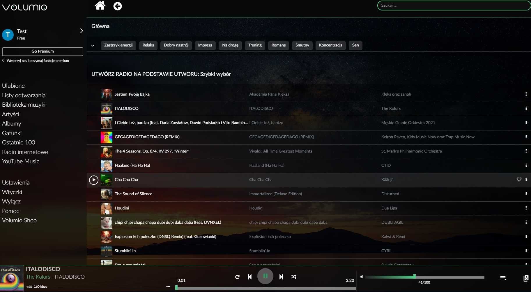The image size is (531, 292).
Task: Select the Dobry nastrój mood tag
Action: 176,45
